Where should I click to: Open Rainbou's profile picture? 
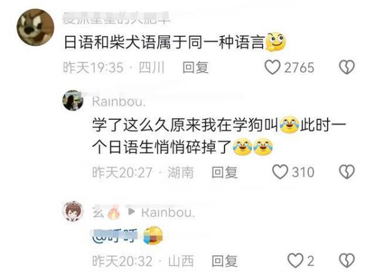[73, 101]
